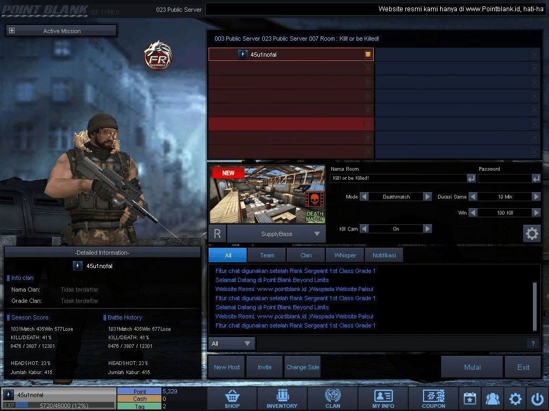Confirm password with enter arrow icon
549x411 pixels.
coord(536,179)
